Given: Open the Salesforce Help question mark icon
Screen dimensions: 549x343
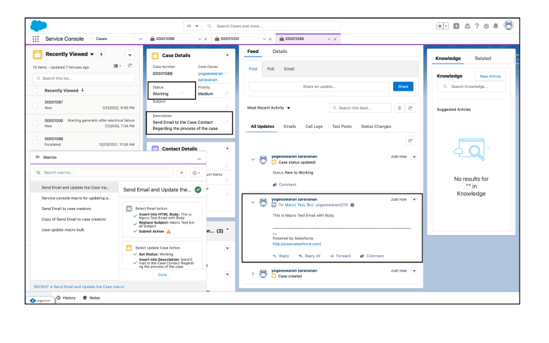Looking at the screenshot, I should click(477, 26).
